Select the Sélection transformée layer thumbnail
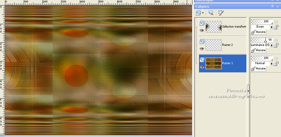 point(214,27)
